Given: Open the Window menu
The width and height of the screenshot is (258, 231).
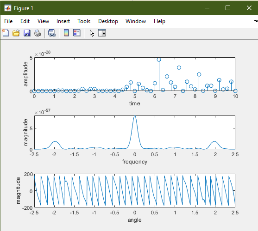Looking at the screenshot, I should (x=136, y=21).
